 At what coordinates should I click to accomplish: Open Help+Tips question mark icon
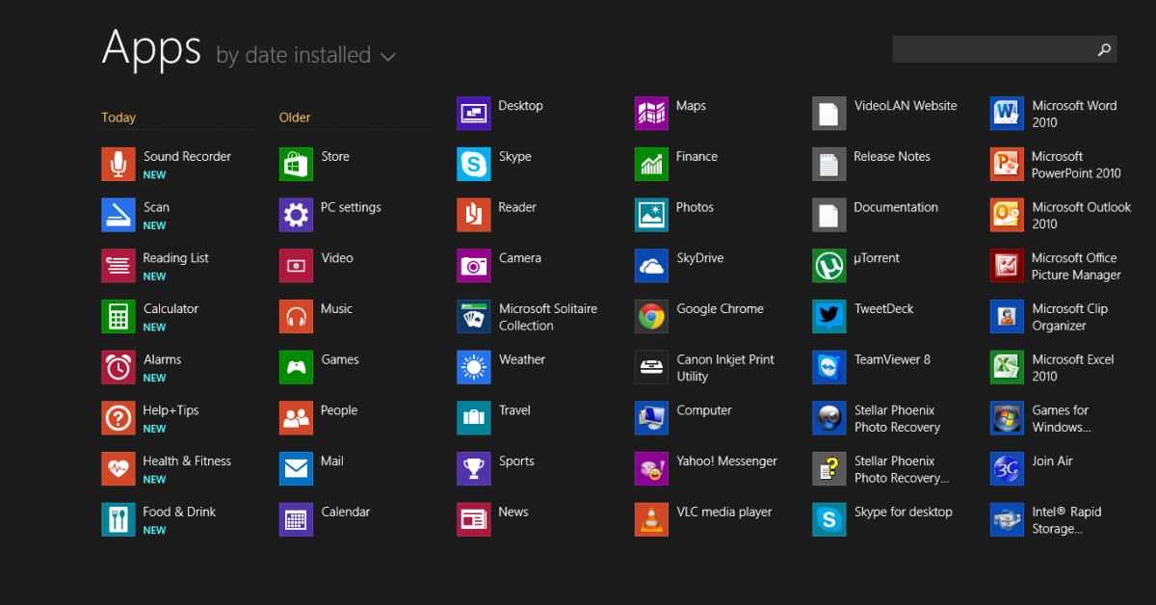(118, 418)
